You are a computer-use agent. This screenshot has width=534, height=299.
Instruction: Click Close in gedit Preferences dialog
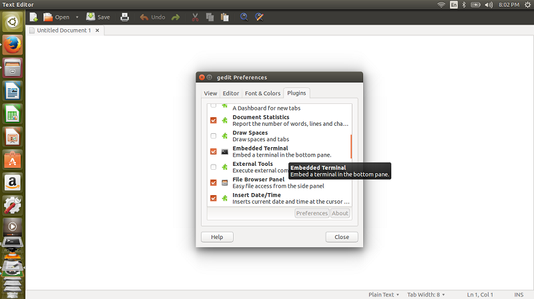pyautogui.click(x=342, y=237)
